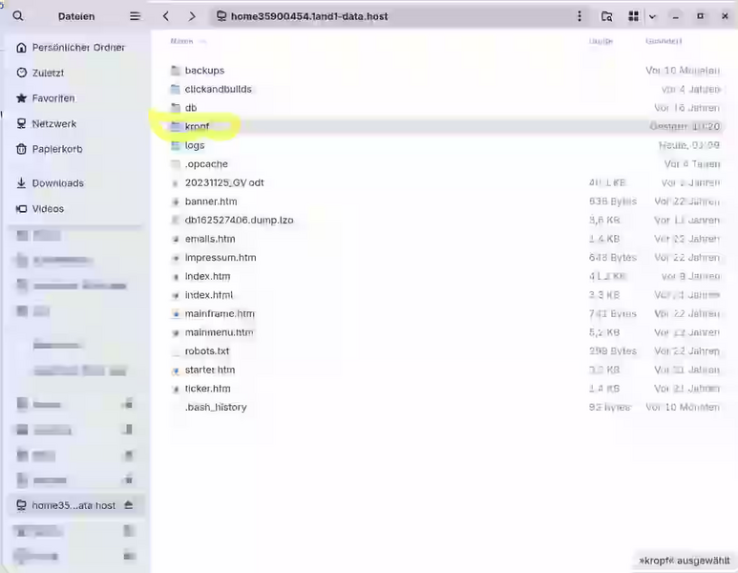
Task: Select file 20231125_GV.odt
Action: tap(444, 182)
